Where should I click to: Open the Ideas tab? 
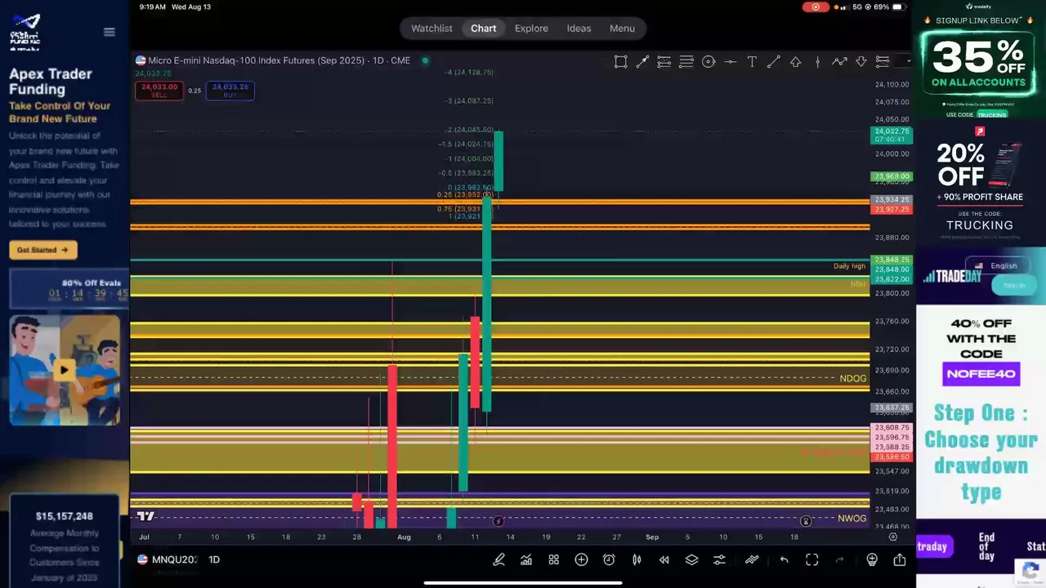point(579,29)
